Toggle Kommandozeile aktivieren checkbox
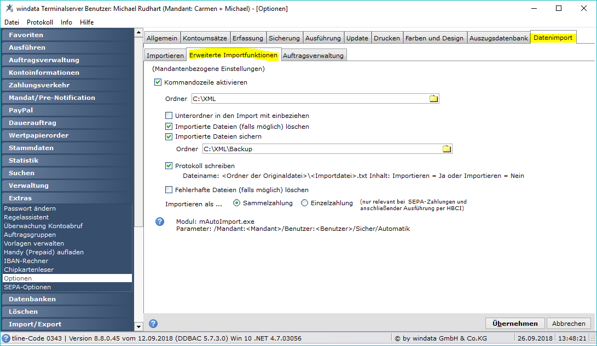Image resolution: width=597 pixels, height=346 pixels. point(158,82)
